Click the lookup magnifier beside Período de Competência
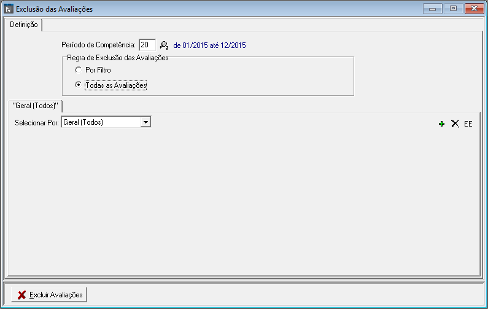 [x=164, y=45]
